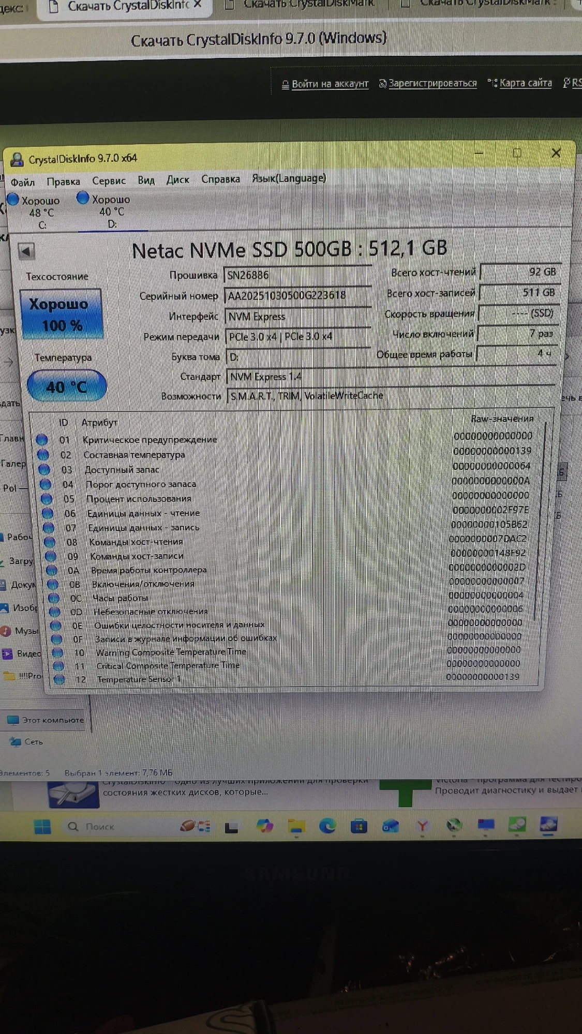Open the Windows Start menu
This screenshot has height=1034, width=582.
pos(42,827)
